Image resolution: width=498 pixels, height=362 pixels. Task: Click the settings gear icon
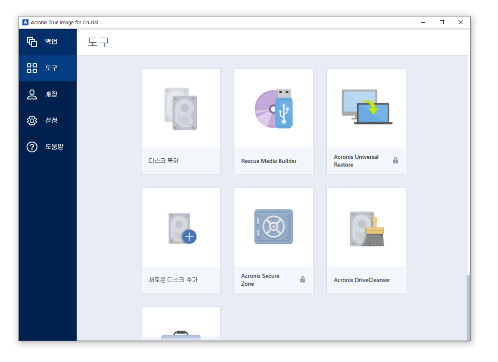coord(32,121)
